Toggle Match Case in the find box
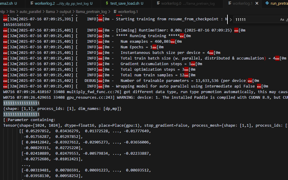The width and height of the screenshot is (288, 180). click(x=282, y=19)
